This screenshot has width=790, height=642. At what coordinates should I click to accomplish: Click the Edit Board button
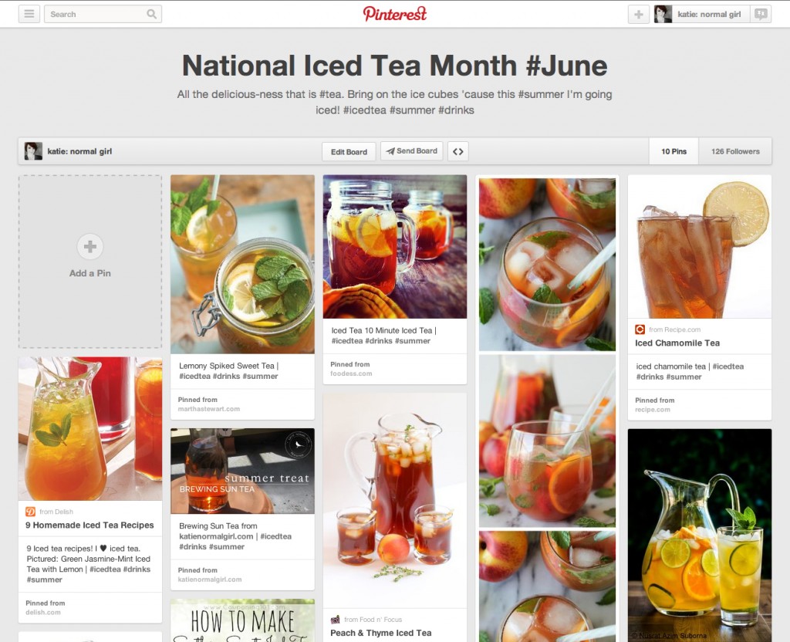point(349,152)
